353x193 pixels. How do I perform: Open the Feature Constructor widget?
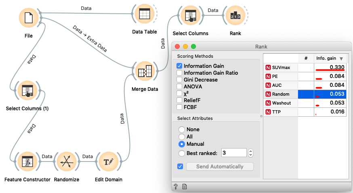click(x=27, y=162)
